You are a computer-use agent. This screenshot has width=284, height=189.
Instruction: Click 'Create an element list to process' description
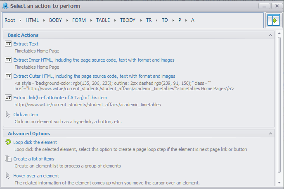tap(68, 166)
